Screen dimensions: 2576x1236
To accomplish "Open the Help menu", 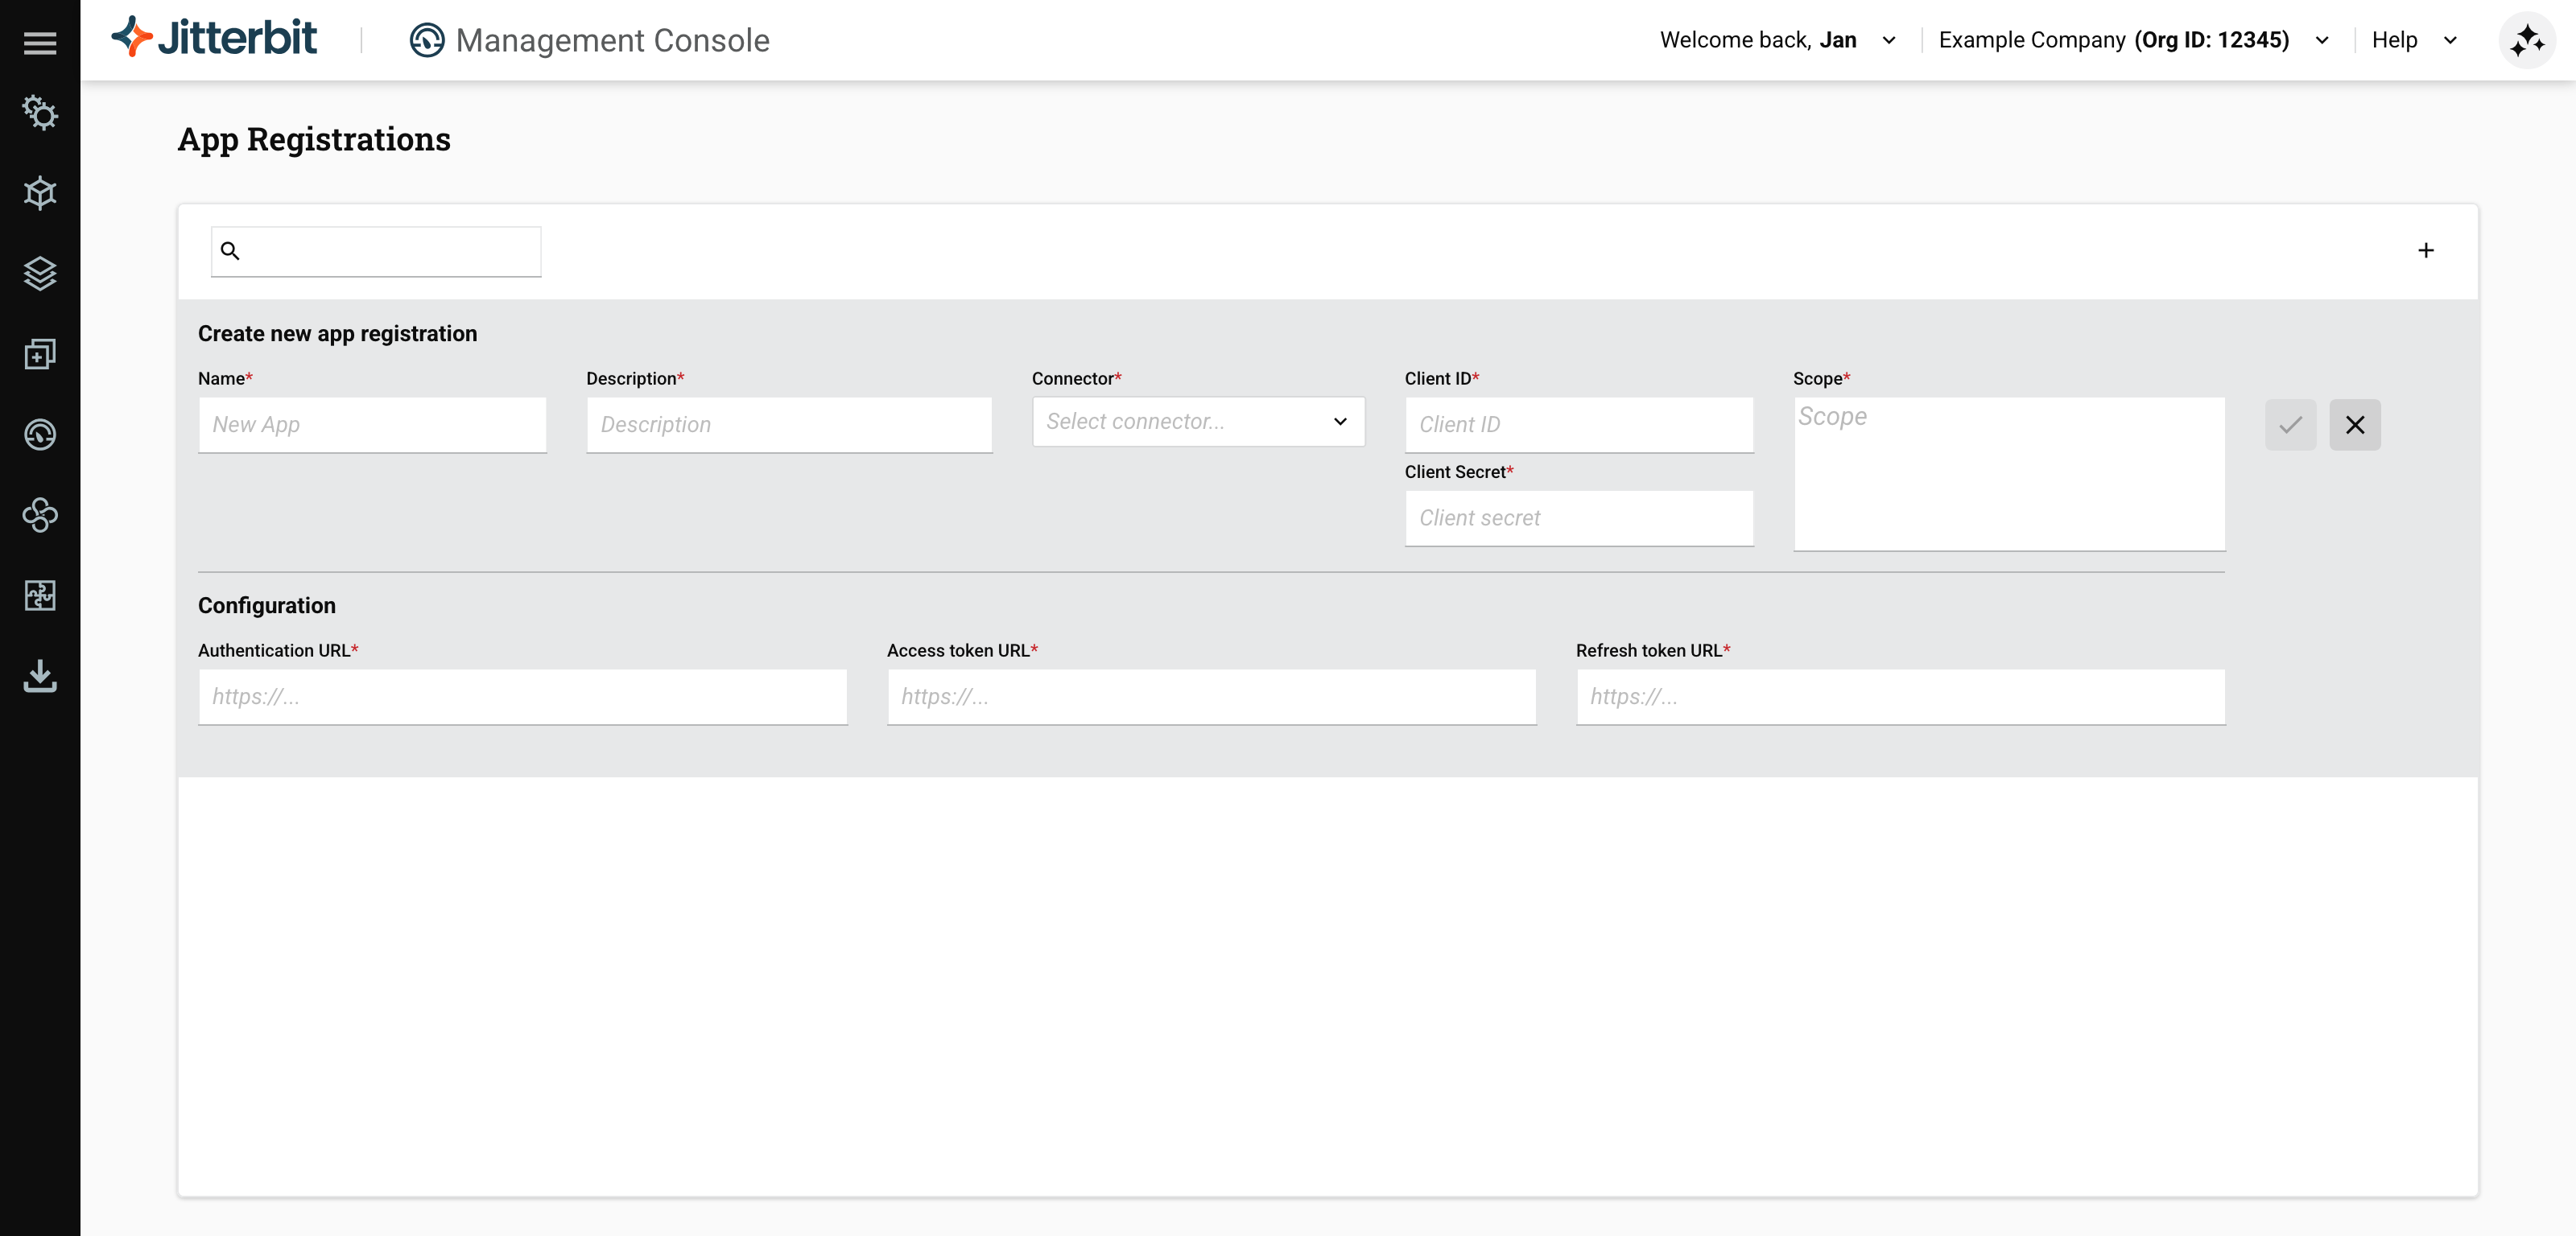I will point(2412,40).
